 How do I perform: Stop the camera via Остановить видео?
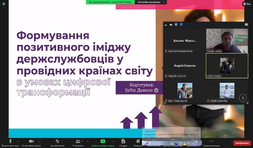click(x=31, y=143)
